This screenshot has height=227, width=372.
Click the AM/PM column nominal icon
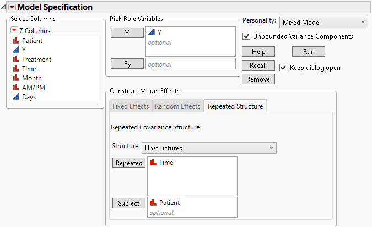click(16, 88)
